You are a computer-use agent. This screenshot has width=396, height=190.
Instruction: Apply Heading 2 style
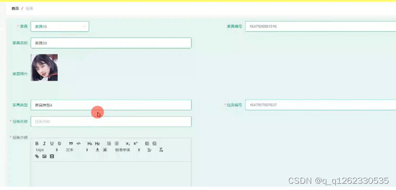[x=97, y=144]
